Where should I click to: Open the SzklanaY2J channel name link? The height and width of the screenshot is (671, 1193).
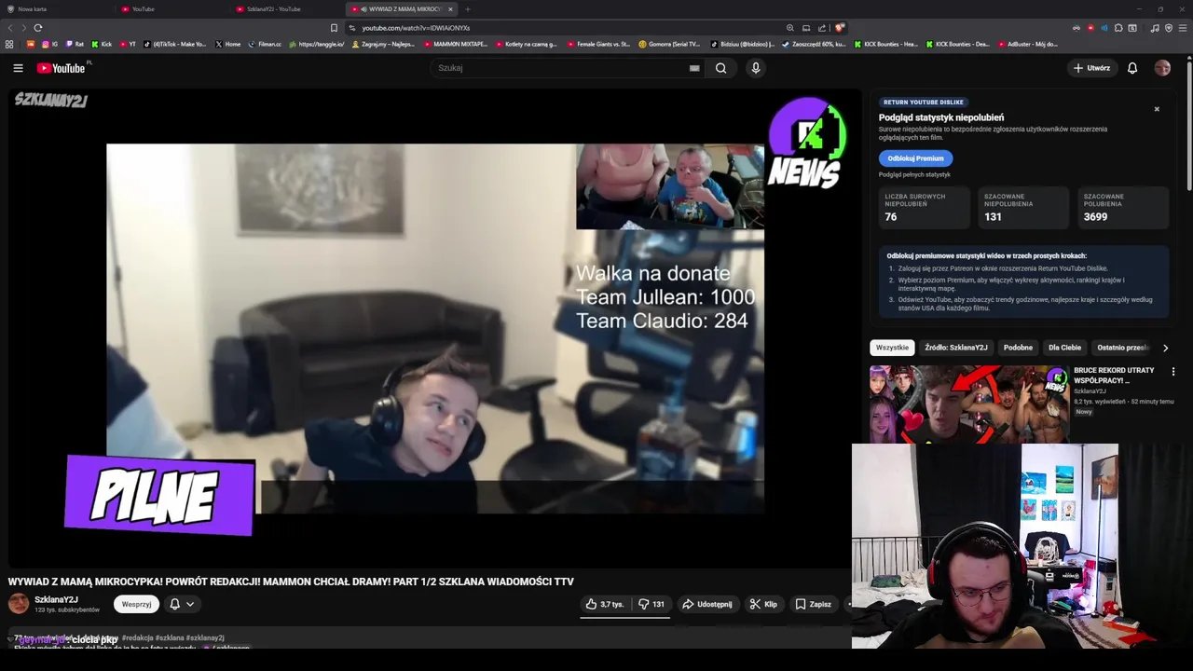click(56, 599)
